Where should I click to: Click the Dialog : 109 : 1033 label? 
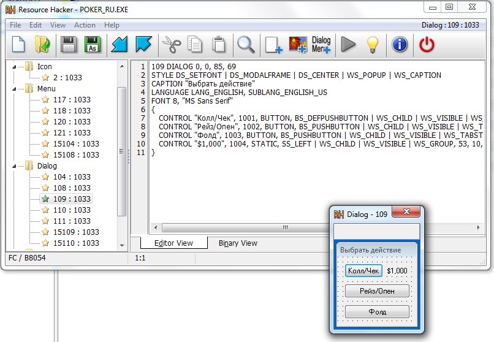point(450,25)
